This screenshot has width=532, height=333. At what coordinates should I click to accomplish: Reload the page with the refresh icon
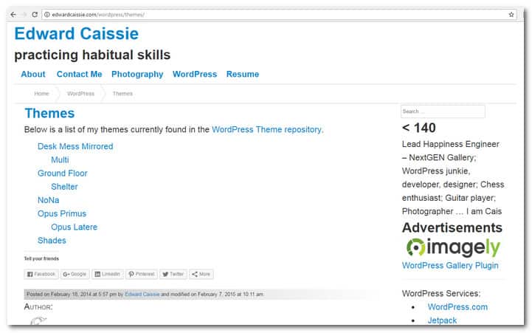pyautogui.click(x=35, y=14)
